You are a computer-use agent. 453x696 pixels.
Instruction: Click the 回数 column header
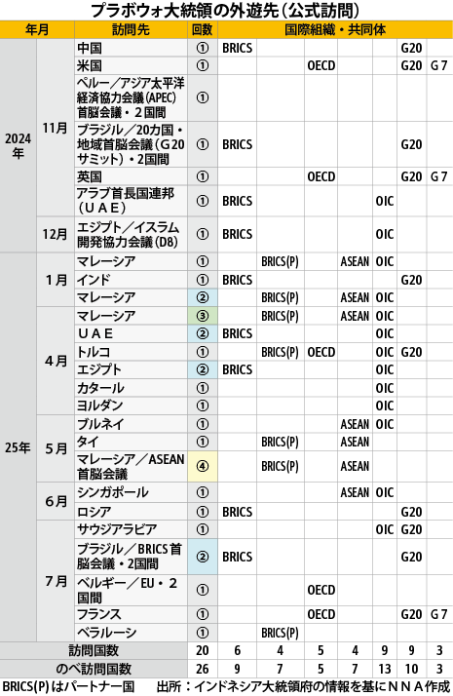pos(203,30)
